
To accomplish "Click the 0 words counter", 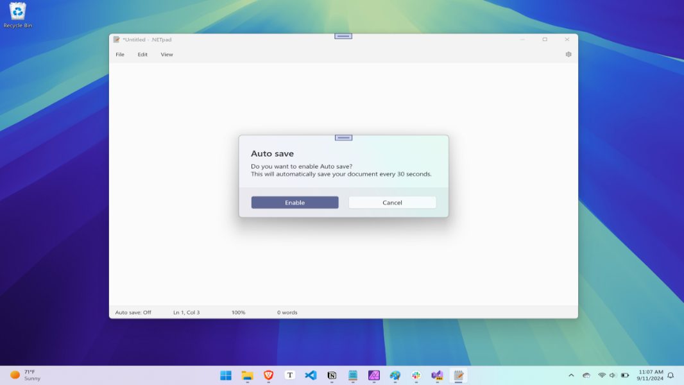I will pos(287,312).
